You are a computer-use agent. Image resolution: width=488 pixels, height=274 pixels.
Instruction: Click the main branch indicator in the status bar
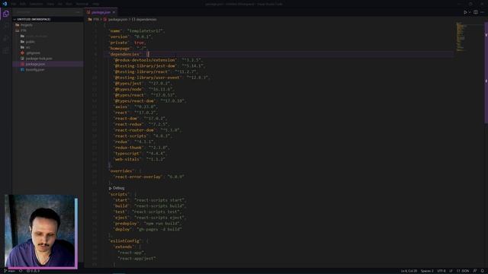(x=9, y=271)
